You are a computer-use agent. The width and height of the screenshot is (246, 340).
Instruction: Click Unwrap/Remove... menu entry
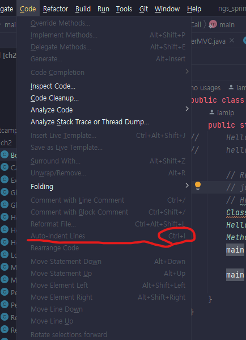pyautogui.click(x=104, y=173)
